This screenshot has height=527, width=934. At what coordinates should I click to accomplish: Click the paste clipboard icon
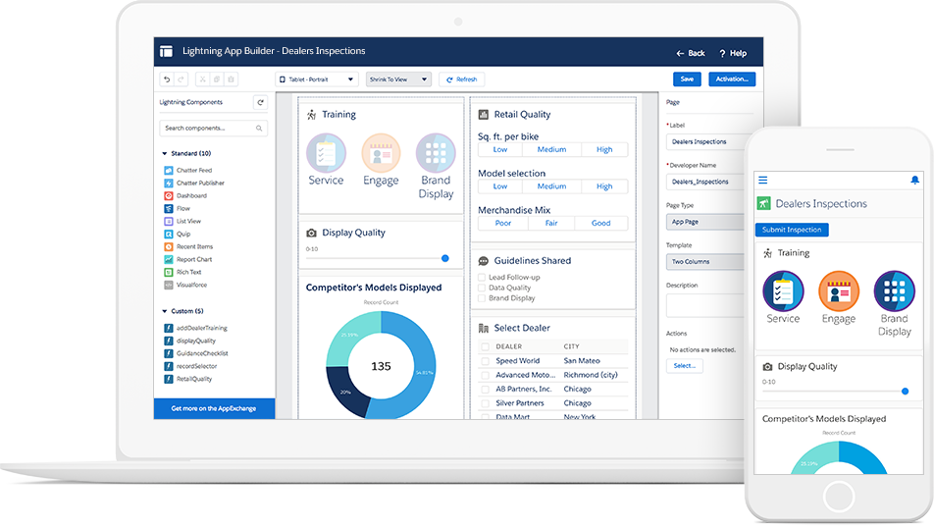[x=232, y=79]
